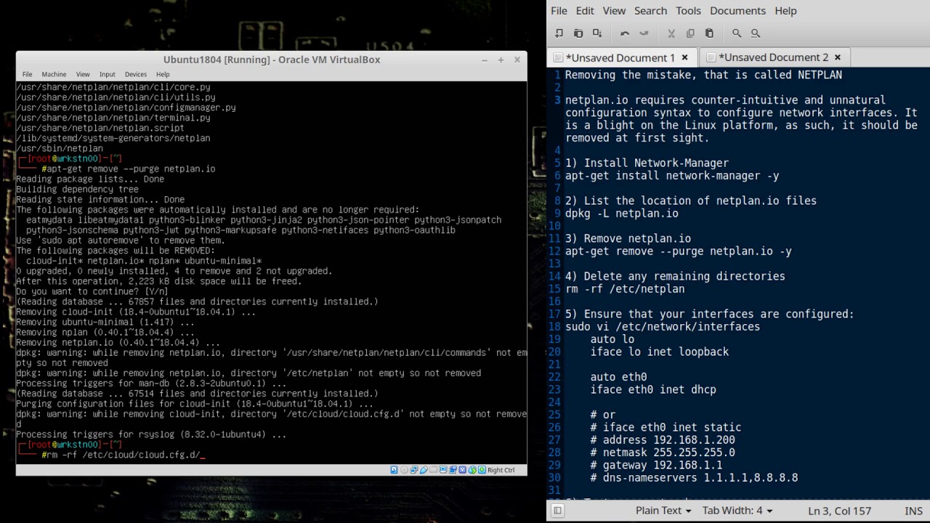Open the Tools menu
Image resolution: width=930 pixels, height=523 pixels.
[x=688, y=11]
